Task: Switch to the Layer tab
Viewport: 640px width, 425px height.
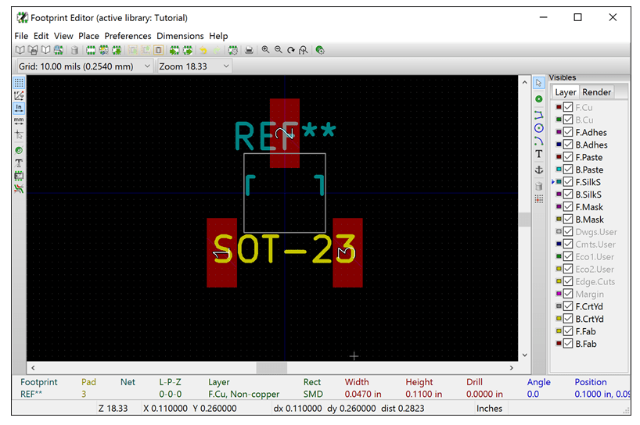Action: tap(566, 92)
